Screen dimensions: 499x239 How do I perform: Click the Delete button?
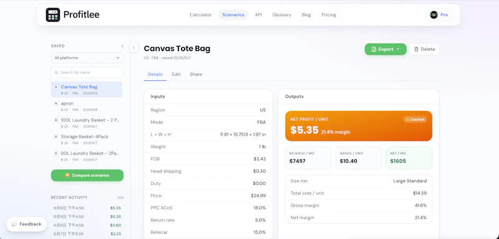pyautogui.click(x=424, y=49)
